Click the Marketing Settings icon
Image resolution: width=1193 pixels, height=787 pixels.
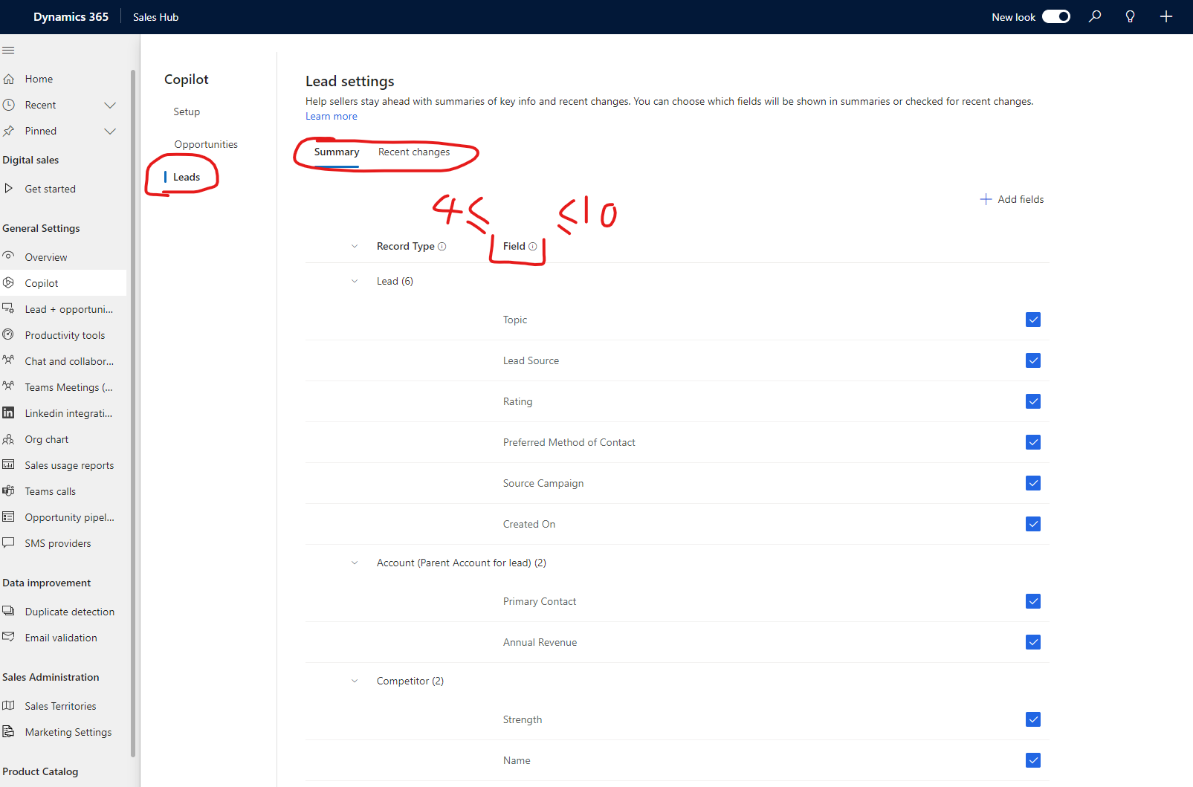9,732
